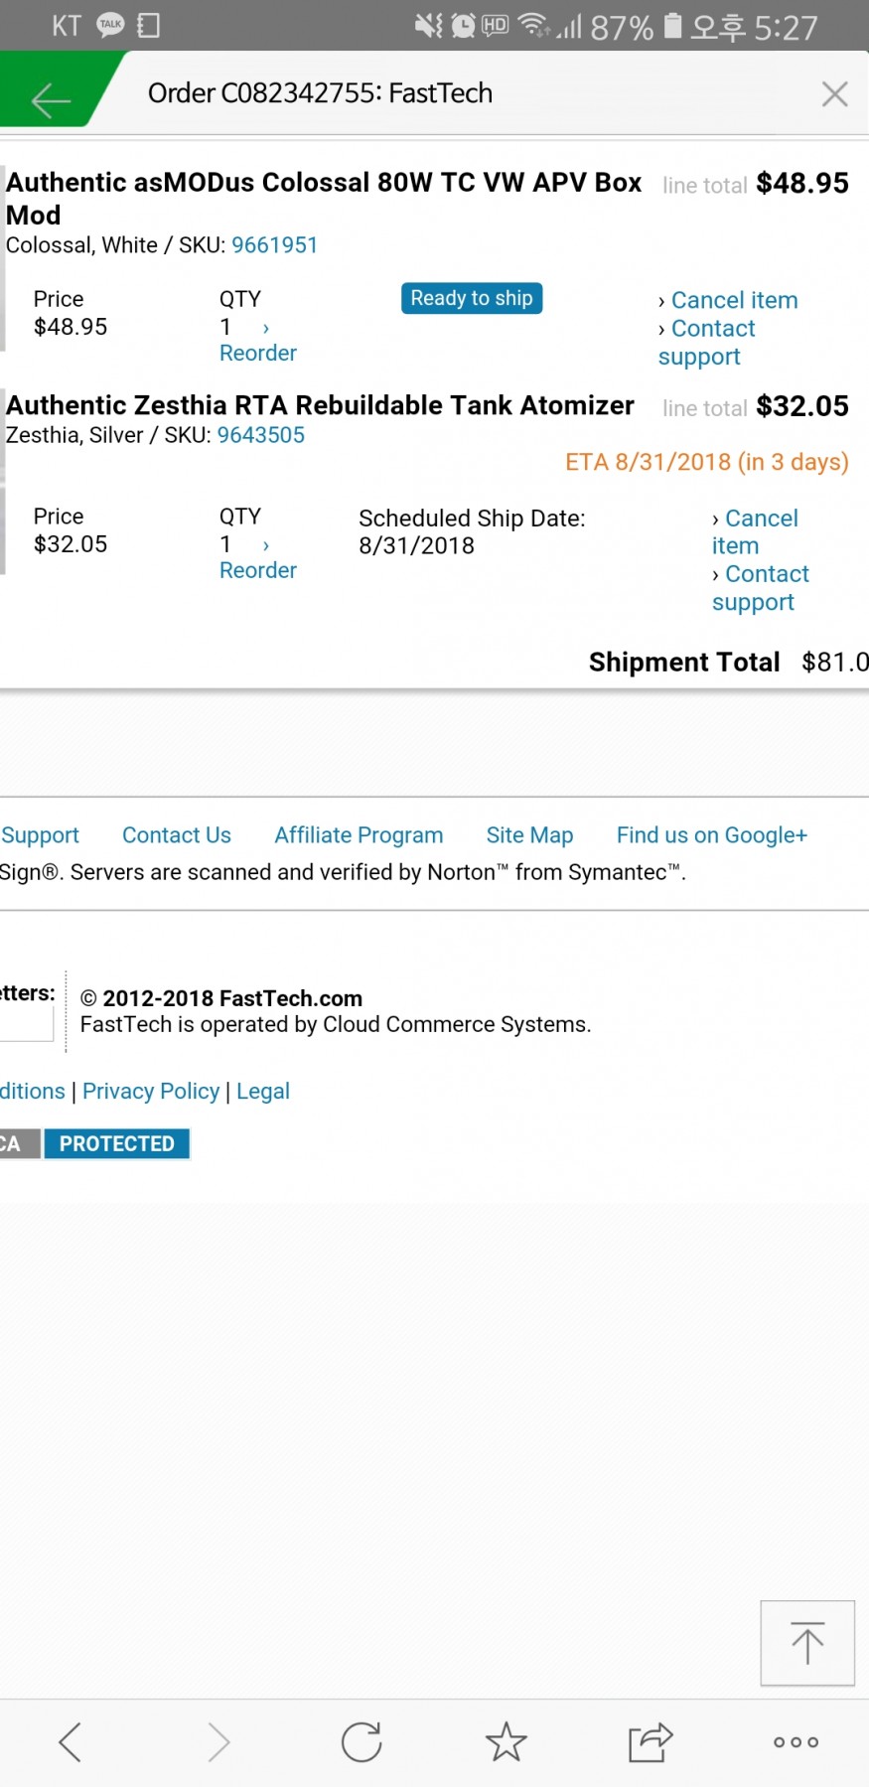Viewport: 869px width, 1787px height.
Task: Open the share icon in bottom bar
Action: pyautogui.click(x=651, y=1741)
